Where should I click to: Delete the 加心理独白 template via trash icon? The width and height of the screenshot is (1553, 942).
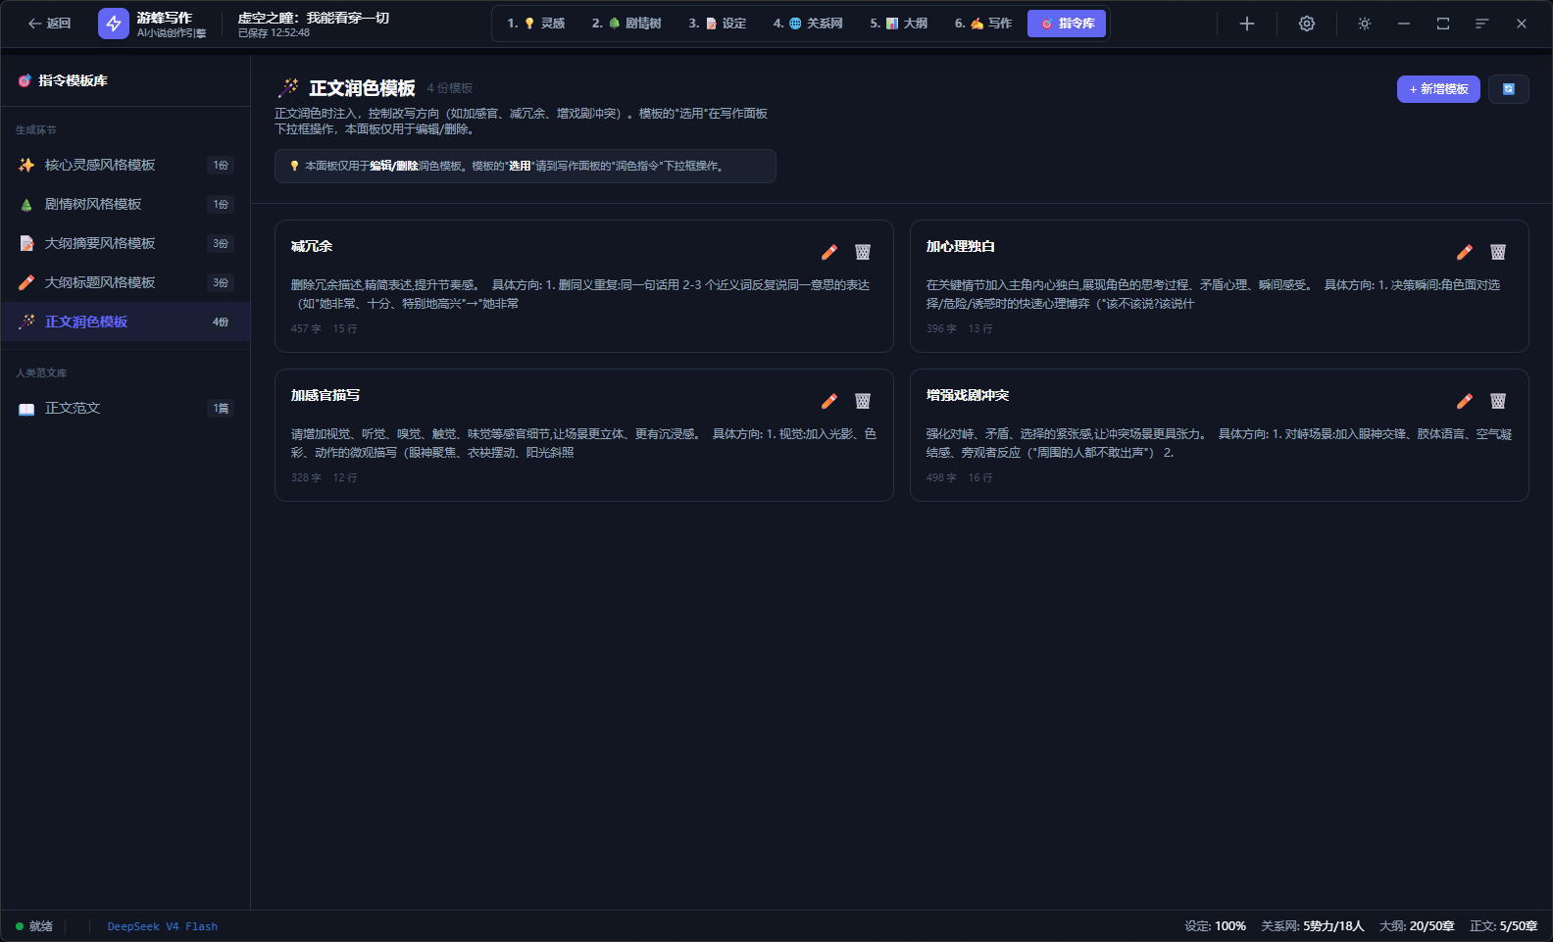pos(1498,252)
